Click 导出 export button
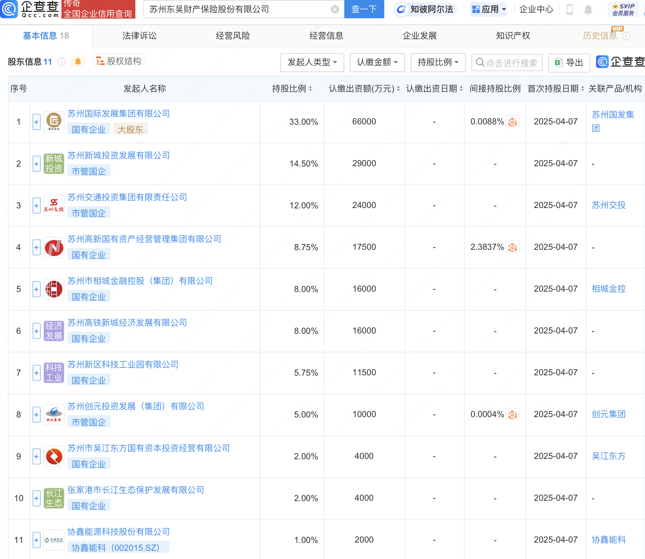Viewport: 645px width, 559px height. (x=569, y=63)
